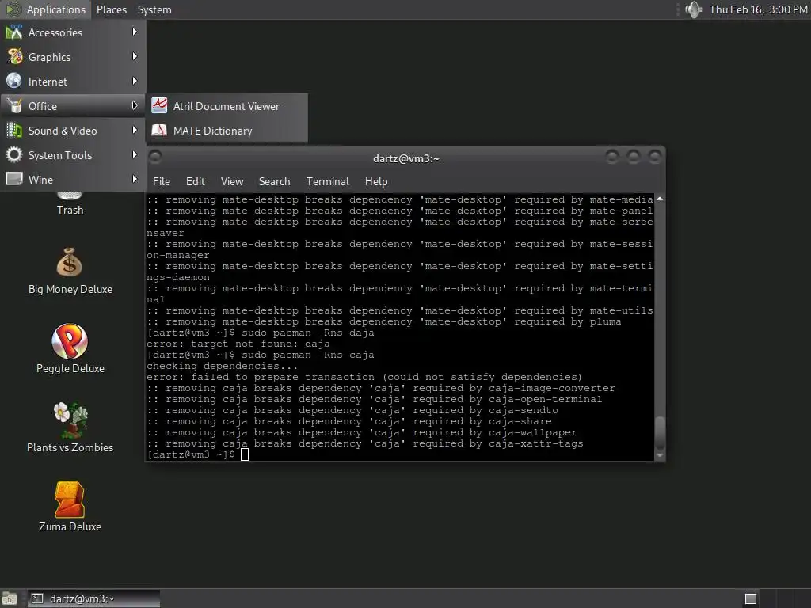This screenshot has height=608, width=811.
Task: Launch MATE Dictionary
Action: pyautogui.click(x=227, y=131)
